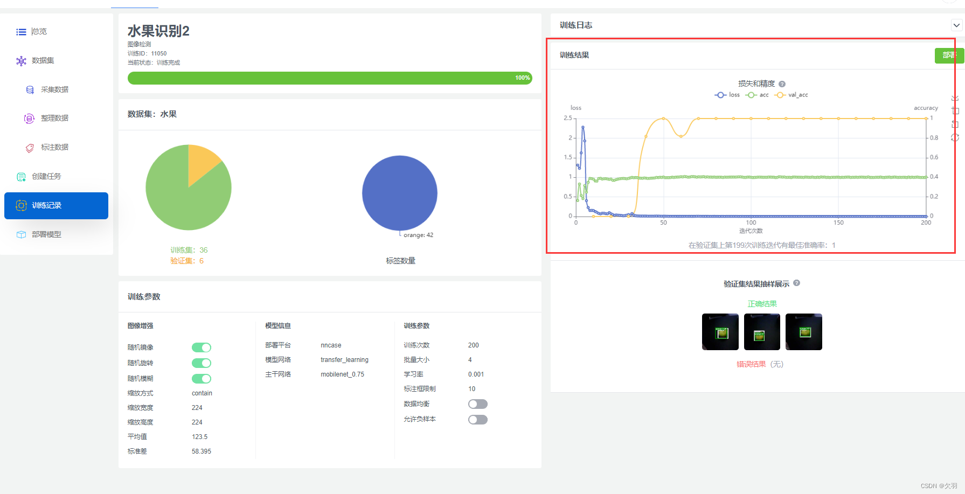Toggle the acc legend marker
This screenshot has width=965, height=494.
pos(751,95)
